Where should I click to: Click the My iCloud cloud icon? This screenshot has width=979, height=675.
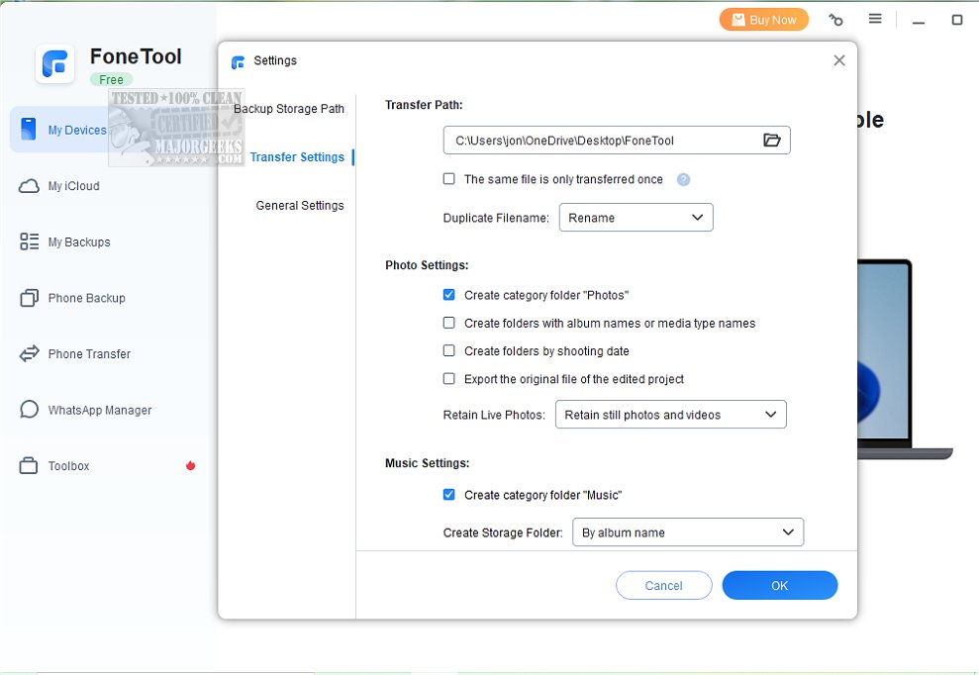coord(29,186)
